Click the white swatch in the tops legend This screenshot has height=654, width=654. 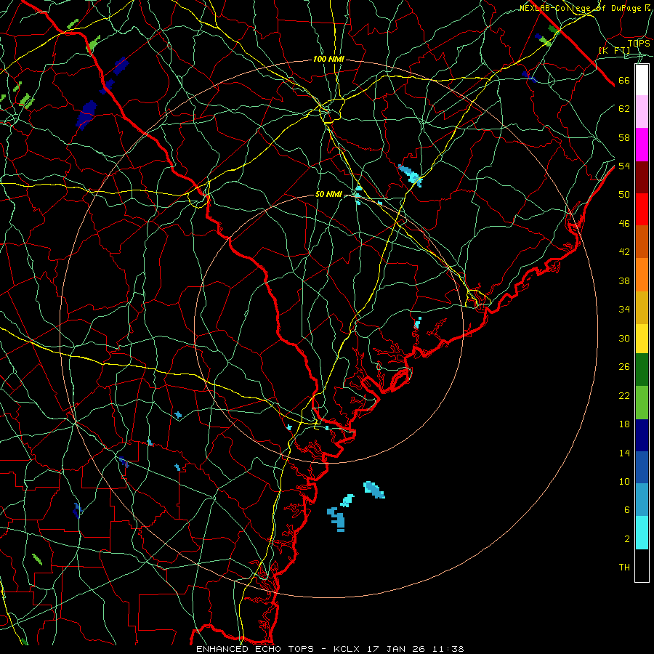(642, 80)
